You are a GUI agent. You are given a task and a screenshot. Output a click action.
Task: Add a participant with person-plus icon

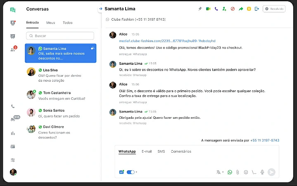pos(224,9)
